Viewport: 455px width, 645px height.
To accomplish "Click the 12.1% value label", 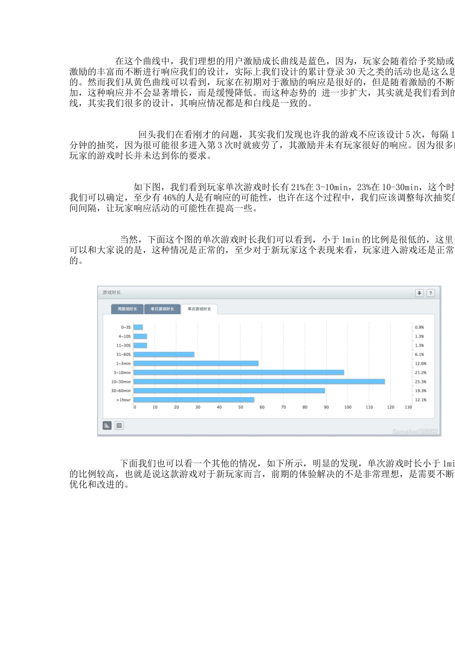I will [x=421, y=400].
